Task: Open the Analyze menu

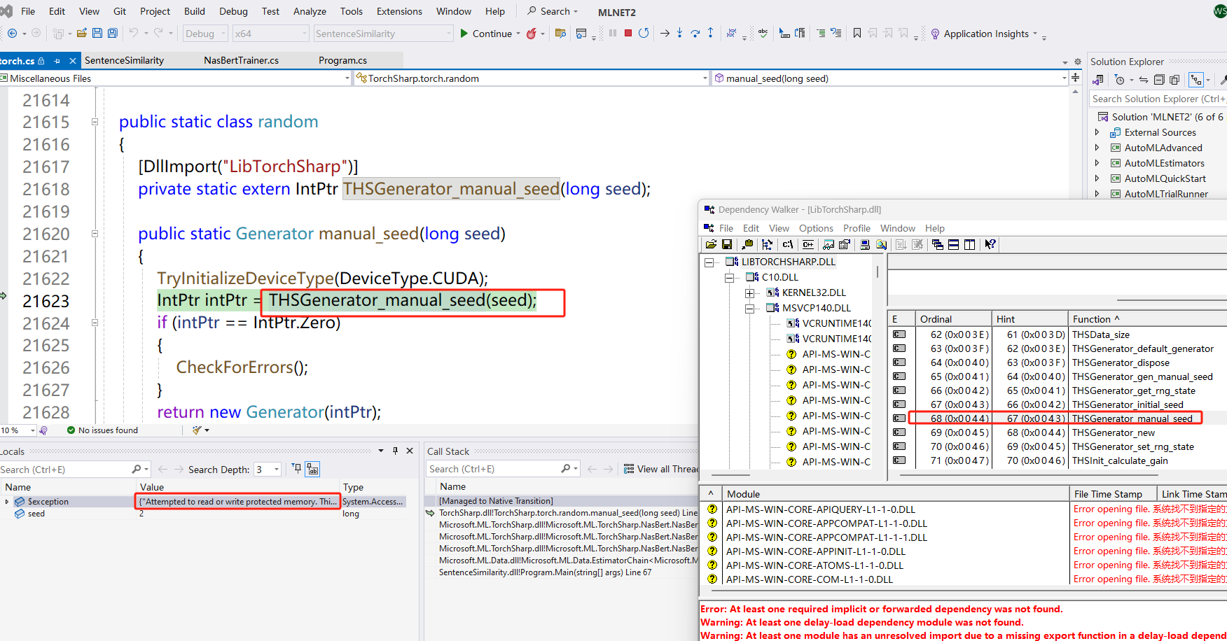Action: click(310, 11)
